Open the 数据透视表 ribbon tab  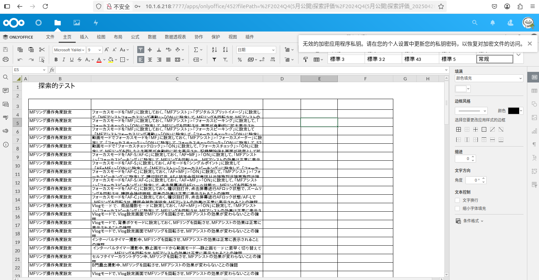(175, 37)
